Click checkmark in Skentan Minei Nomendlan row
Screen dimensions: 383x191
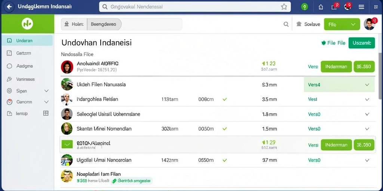point(225,129)
